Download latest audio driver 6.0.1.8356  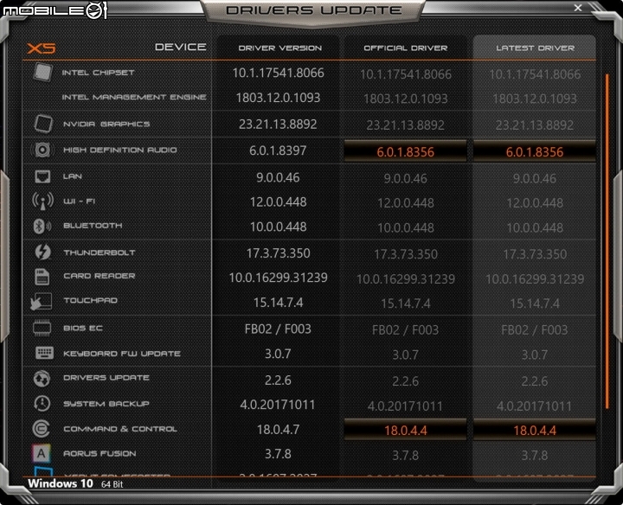tap(535, 151)
